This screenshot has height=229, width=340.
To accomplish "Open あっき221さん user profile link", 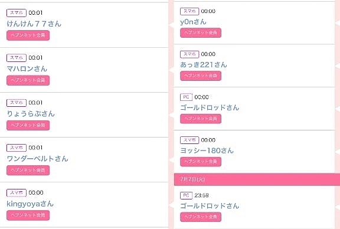I will coord(204,64).
